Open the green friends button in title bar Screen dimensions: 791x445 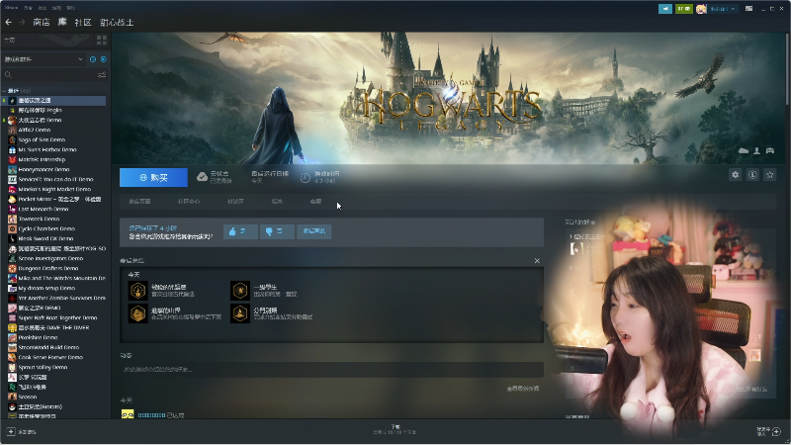[x=683, y=9]
